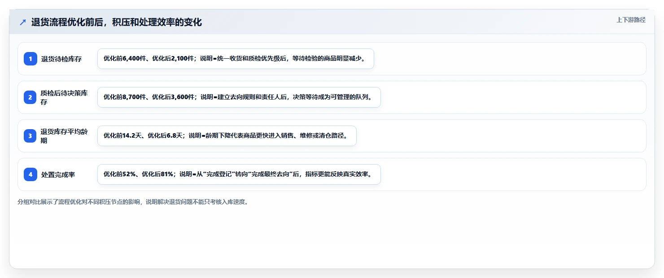Open the box with 优化前8,700件、优化后3,600件
This screenshot has height=278, width=664.
(239, 97)
